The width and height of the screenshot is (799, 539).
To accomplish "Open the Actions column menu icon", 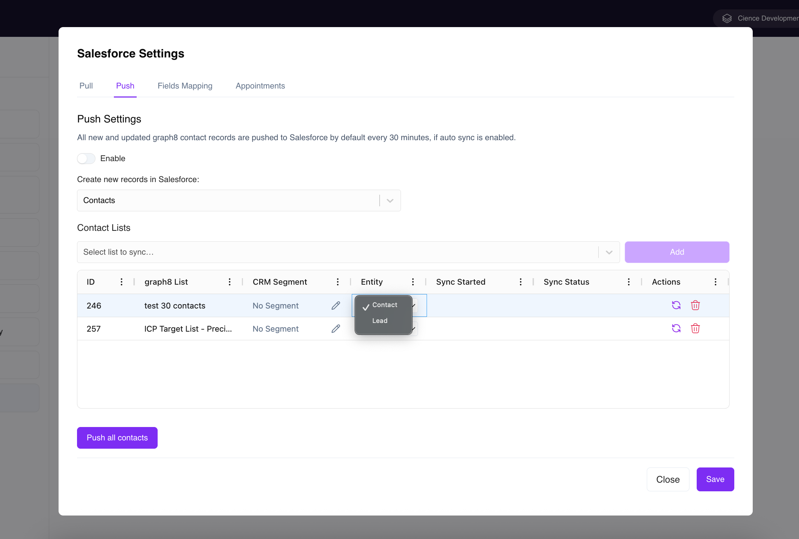I will tap(715, 282).
